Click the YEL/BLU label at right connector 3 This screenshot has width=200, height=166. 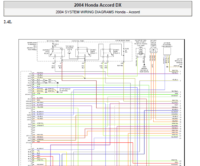pyautogui.click(x=175, y=80)
